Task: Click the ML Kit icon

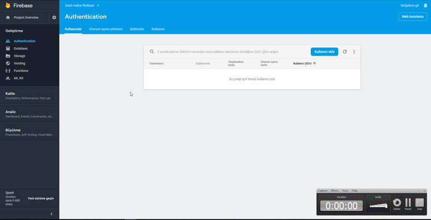Action: [8, 78]
